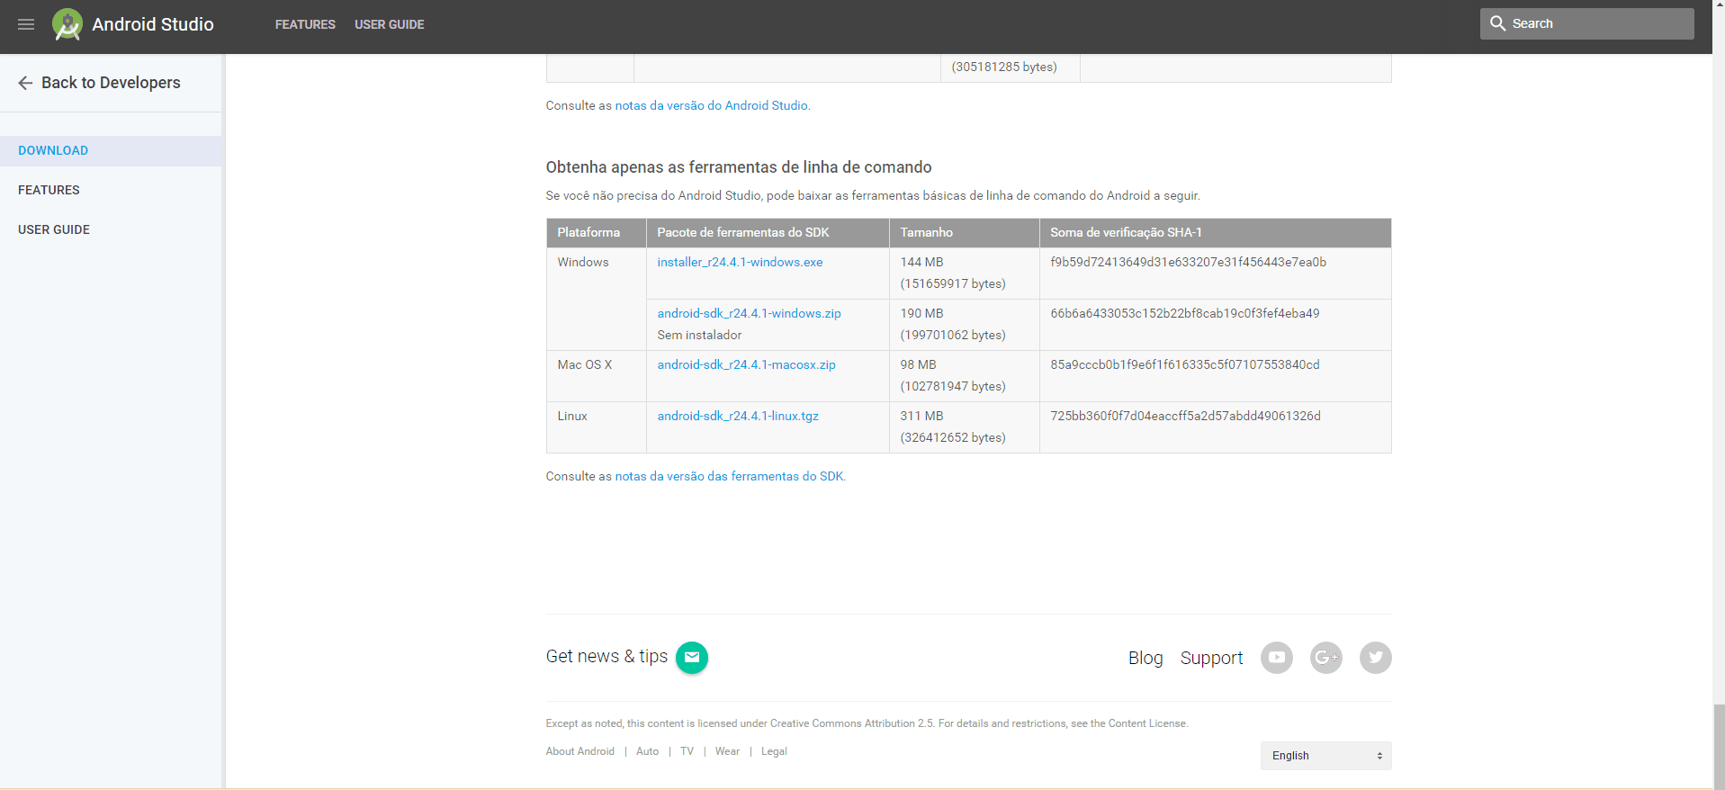Screen dimensions: 1725x790
Task: Open the email newsletter signup icon
Action: (692, 657)
